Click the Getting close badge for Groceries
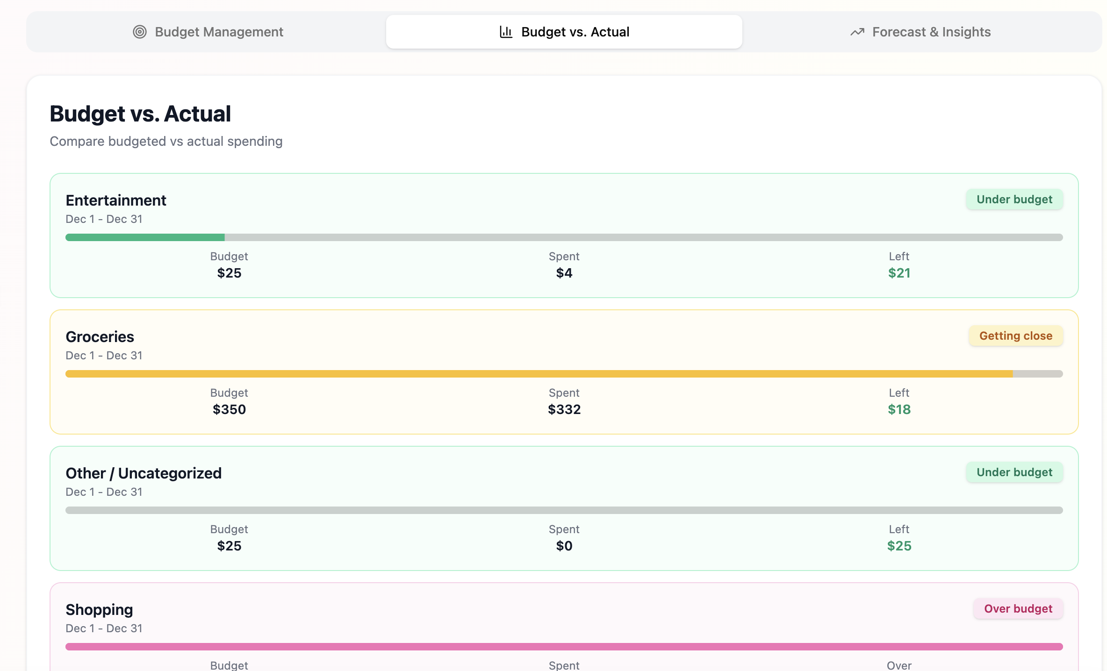Screen dimensions: 1107x671 click(x=1015, y=335)
